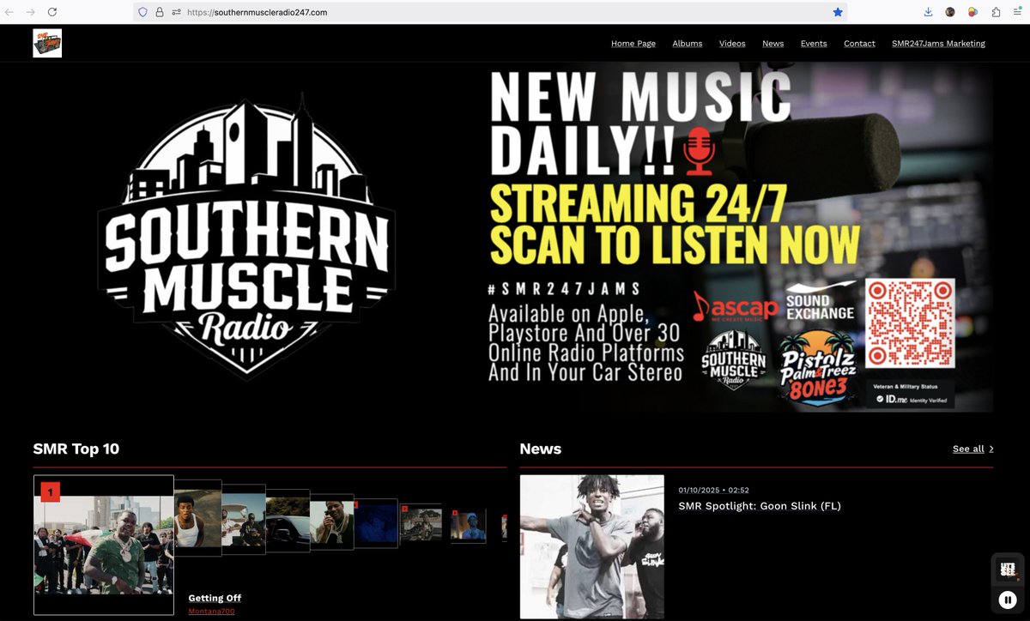Go back using the browser back arrow
Viewport: 1030px width, 621px height.
pos(9,12)
